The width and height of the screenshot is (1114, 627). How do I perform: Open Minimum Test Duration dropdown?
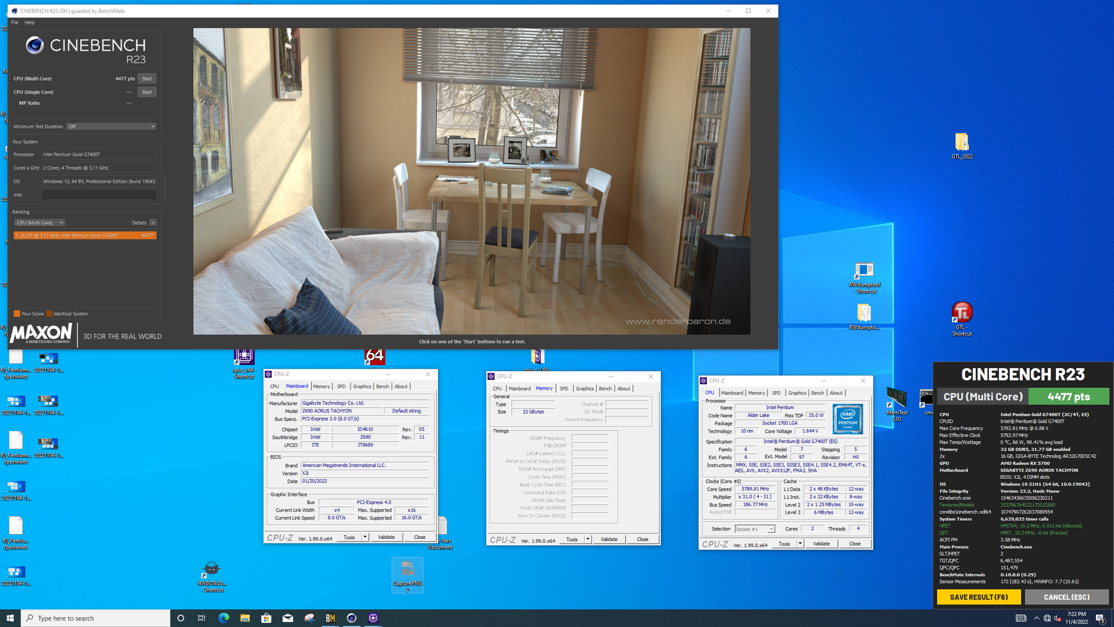(x=111, y=126)
